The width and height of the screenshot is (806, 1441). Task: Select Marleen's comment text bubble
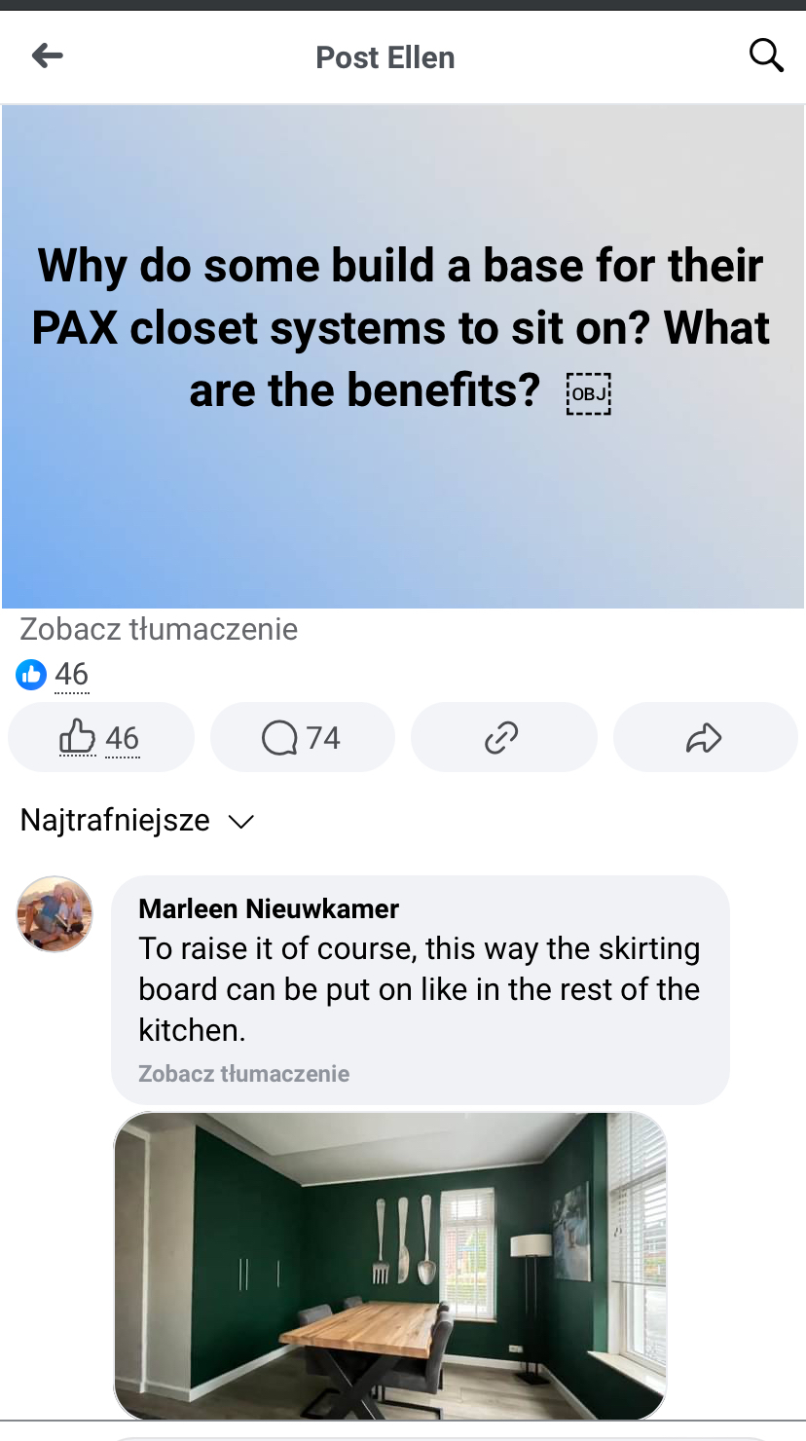pos(421,990)
